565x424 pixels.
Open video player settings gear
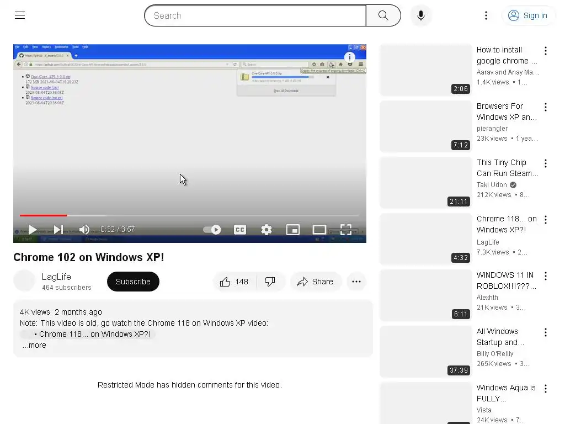point(266,230)
